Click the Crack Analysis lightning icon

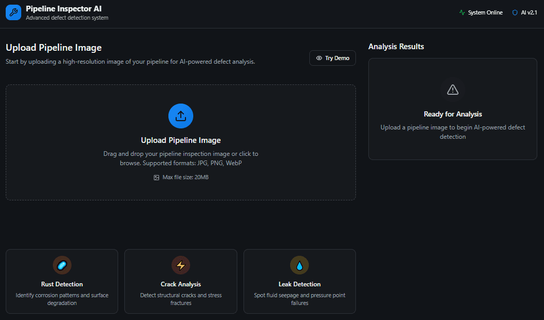(x=181, y=265)
